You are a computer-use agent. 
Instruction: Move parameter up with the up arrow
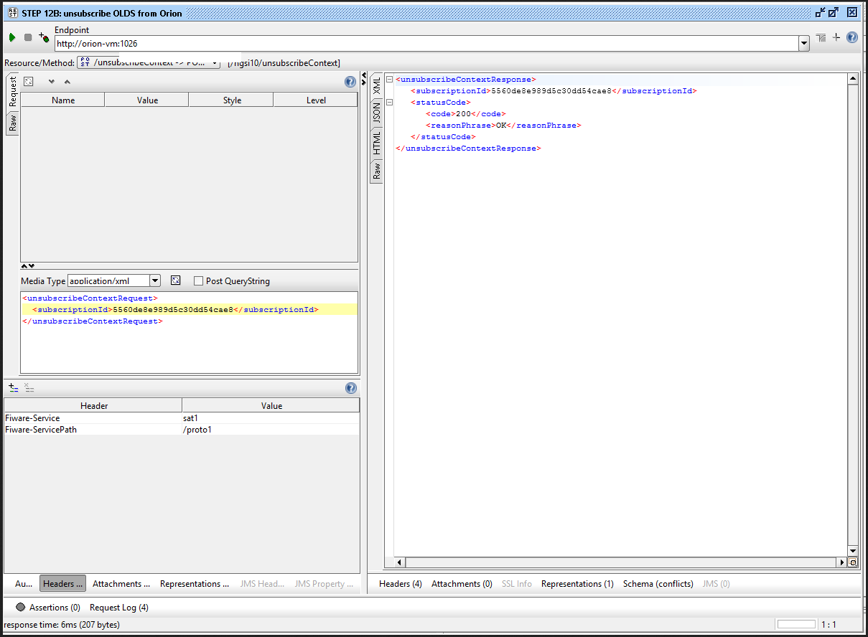point(67,82)
